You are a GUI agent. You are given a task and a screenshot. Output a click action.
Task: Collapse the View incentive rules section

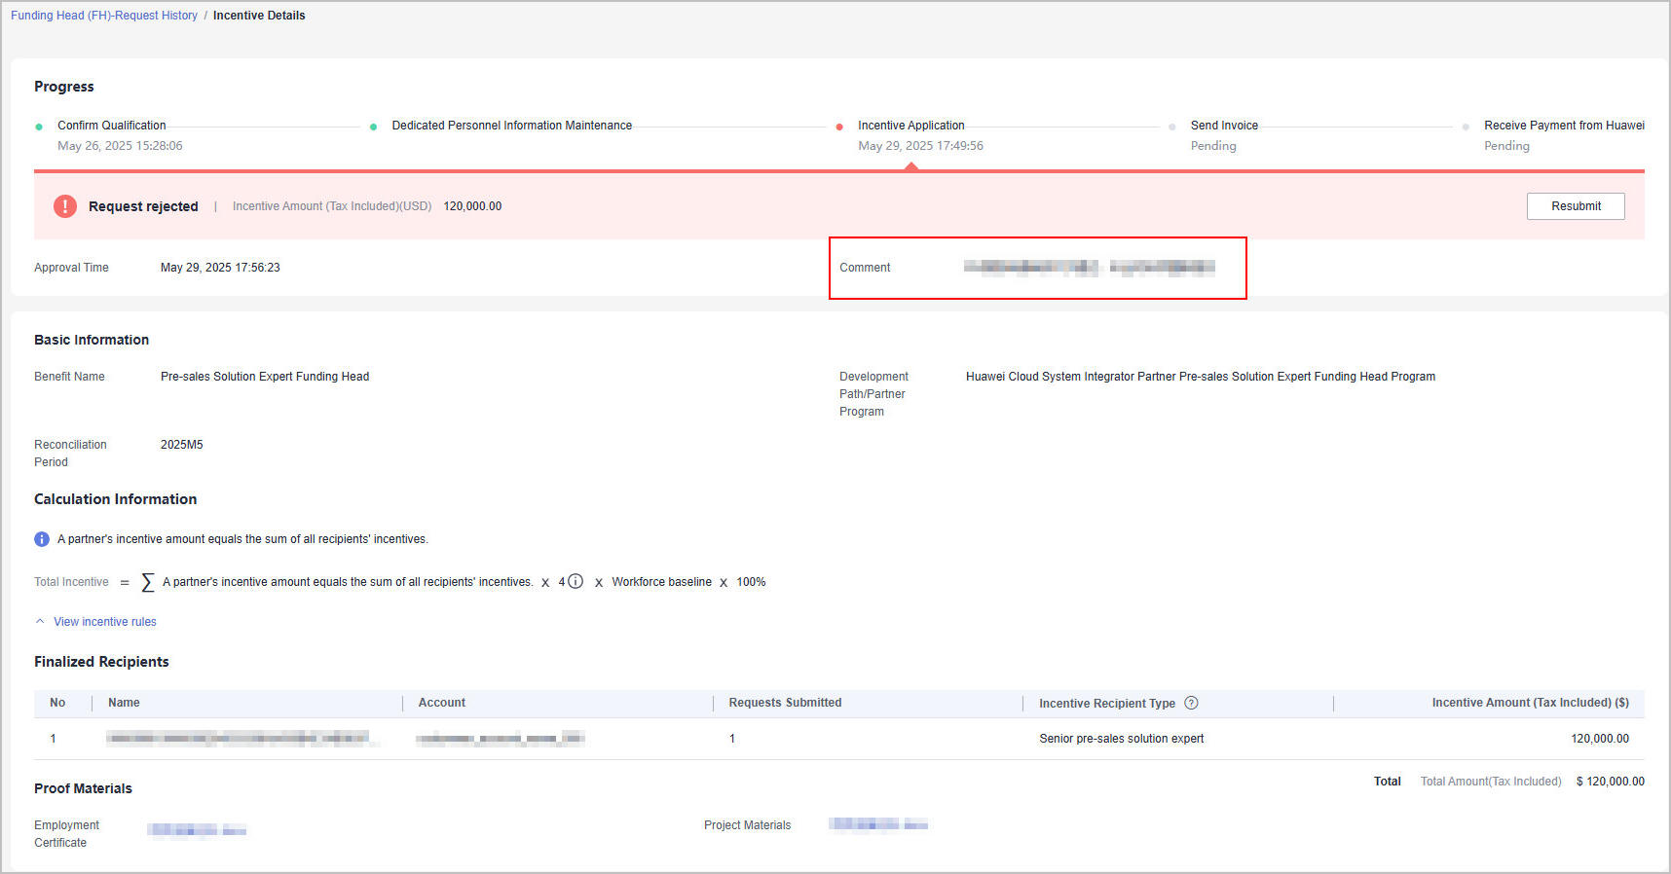point(104,622)
